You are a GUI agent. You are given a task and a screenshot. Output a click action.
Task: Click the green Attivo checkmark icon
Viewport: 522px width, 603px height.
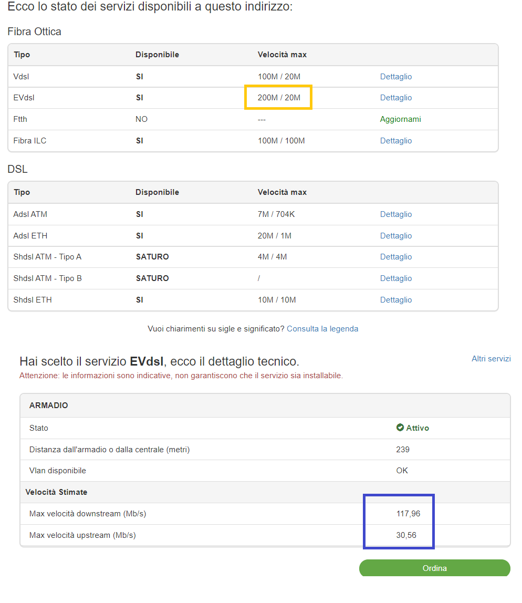click(400, 428)
